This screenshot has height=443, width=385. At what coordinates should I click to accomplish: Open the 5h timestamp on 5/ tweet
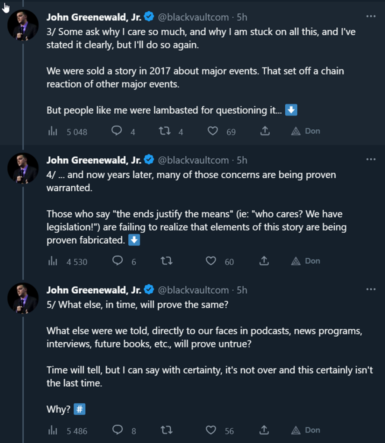pyautogui.click(x=242, y=290)
